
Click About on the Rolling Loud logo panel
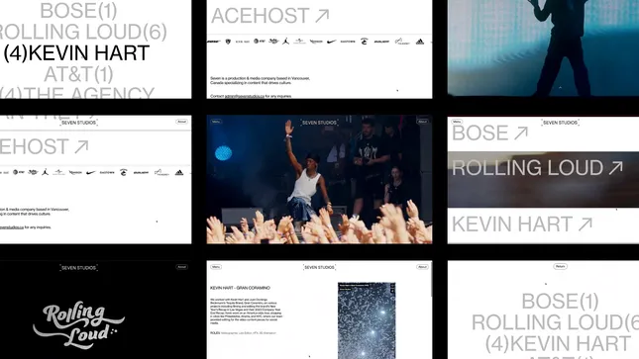[181, 267]
